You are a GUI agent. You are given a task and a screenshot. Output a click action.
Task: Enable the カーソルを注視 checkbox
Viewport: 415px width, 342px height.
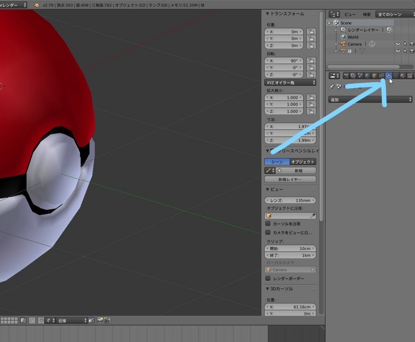(268, 224)
